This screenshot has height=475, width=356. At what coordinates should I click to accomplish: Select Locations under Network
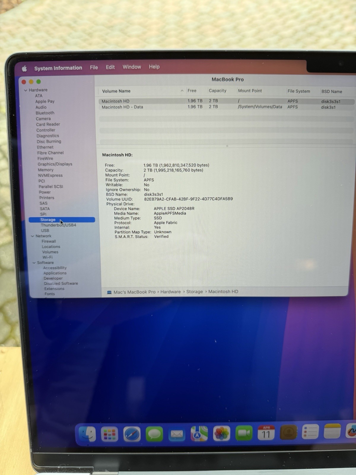pos(51,246)
